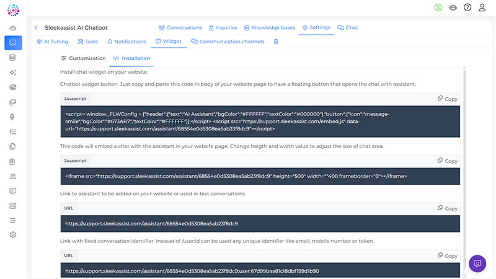Screen dimensions: 496x279
Task: Open the robot assistant icon in header
Action: 453,7
